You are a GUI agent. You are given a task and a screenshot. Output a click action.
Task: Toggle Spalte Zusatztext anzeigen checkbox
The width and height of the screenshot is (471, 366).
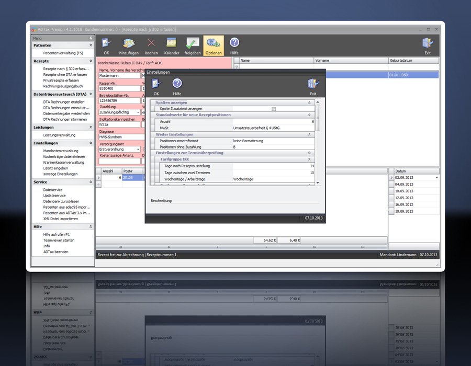tap(274, 109)
